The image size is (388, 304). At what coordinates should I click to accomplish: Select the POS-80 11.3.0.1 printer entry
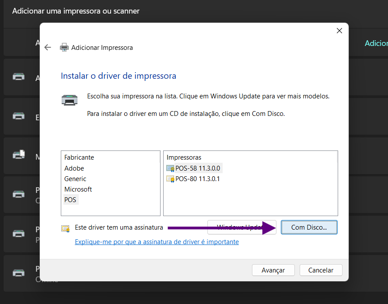point(197,179)
